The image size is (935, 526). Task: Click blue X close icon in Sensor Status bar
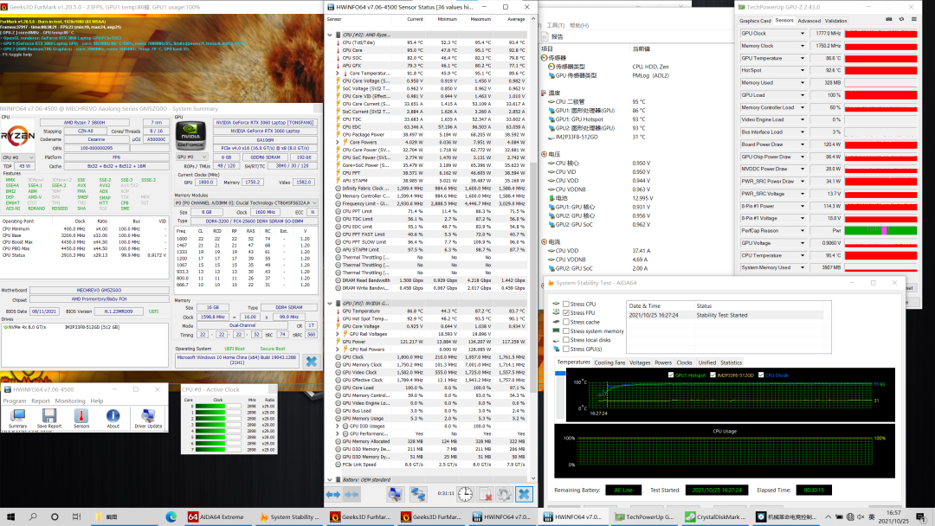(x=524, y=494)
